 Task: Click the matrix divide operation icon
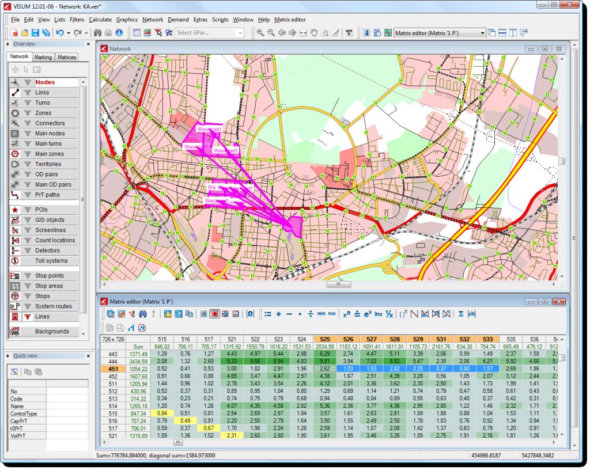pos(311,314)
